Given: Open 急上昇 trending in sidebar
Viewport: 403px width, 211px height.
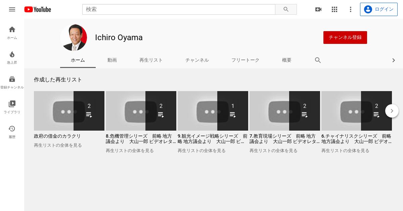Looking at the screenshot, I should [12, 58].
